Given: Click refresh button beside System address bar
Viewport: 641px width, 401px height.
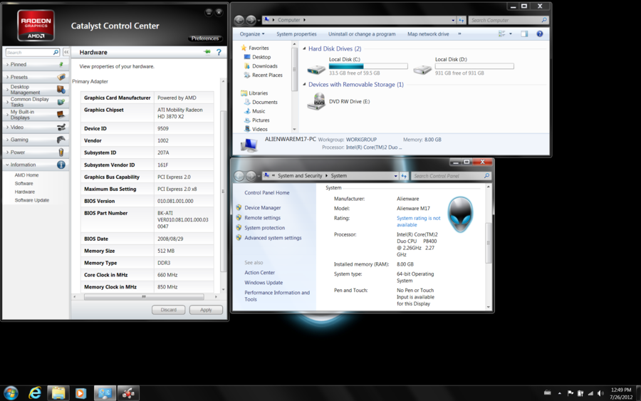Looking at the screenshot, I should [404, 176].
